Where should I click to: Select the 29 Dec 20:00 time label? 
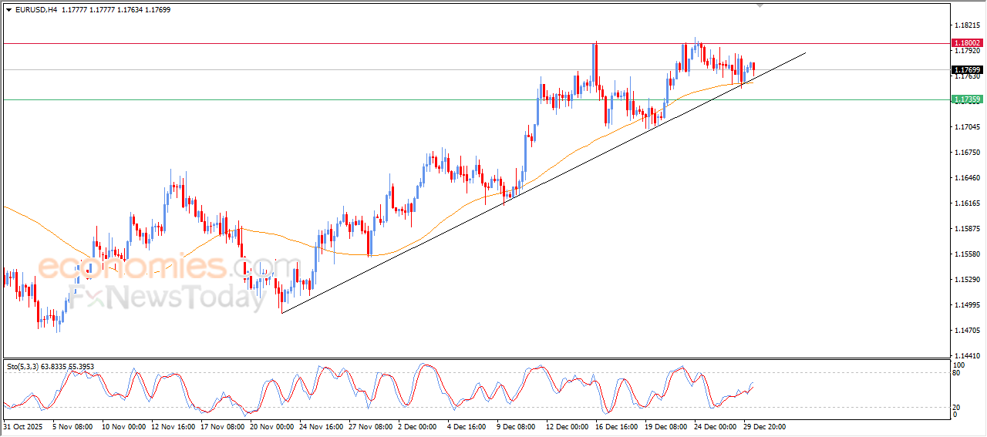click(x=764, y=426)
